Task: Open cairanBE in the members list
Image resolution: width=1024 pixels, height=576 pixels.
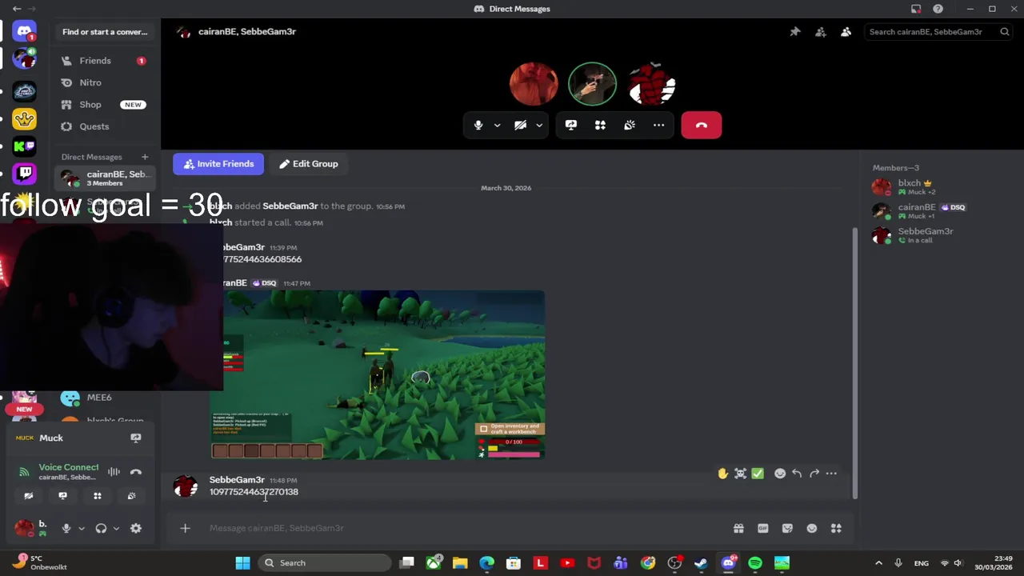Action: [939, 211]
